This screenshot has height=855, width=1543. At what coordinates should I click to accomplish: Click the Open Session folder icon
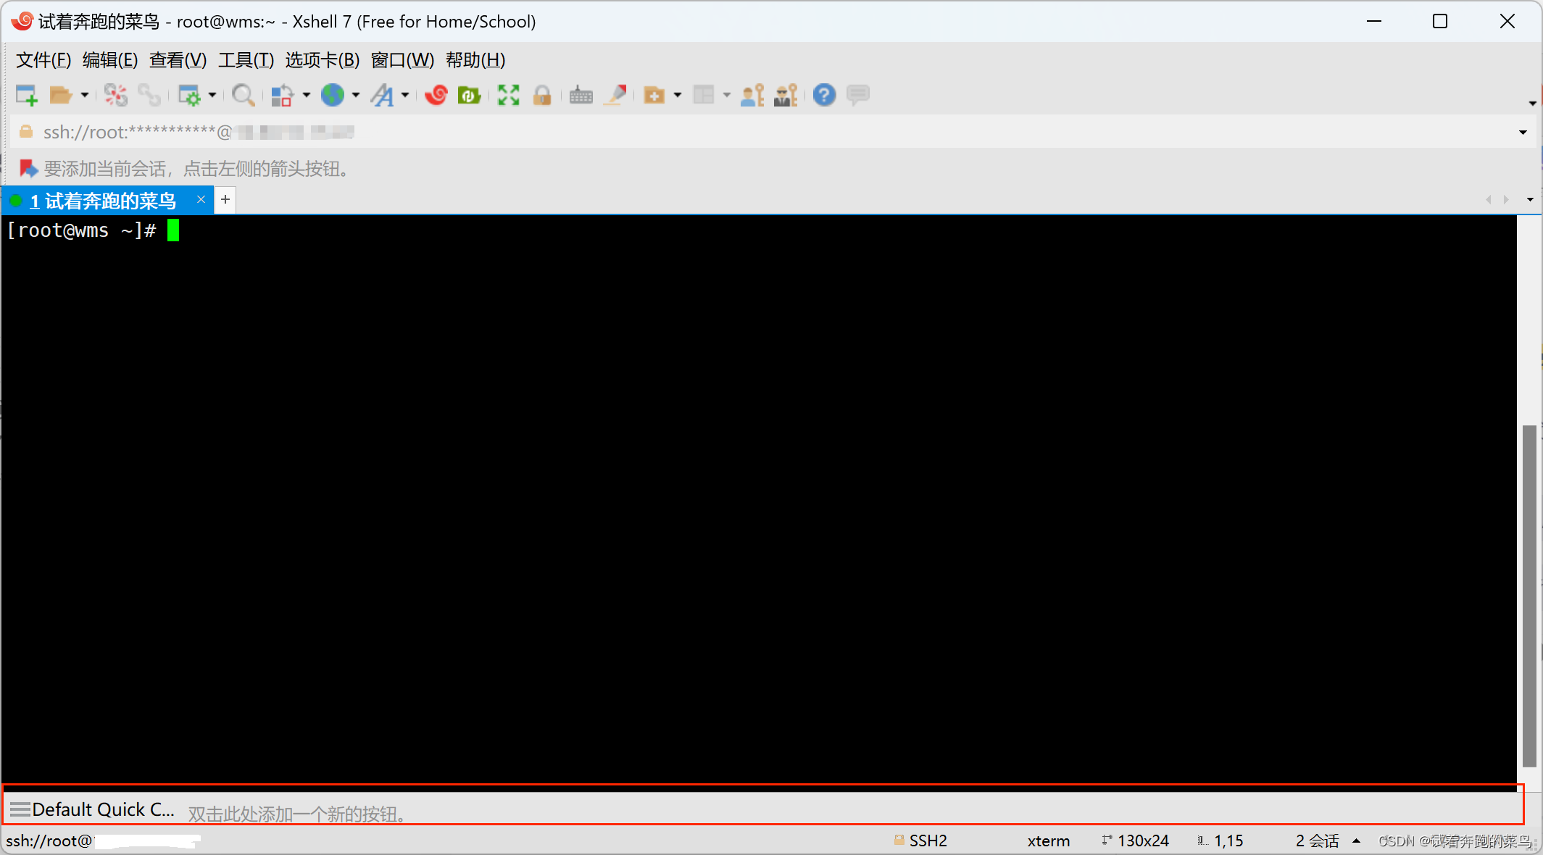tap(60, 95)
